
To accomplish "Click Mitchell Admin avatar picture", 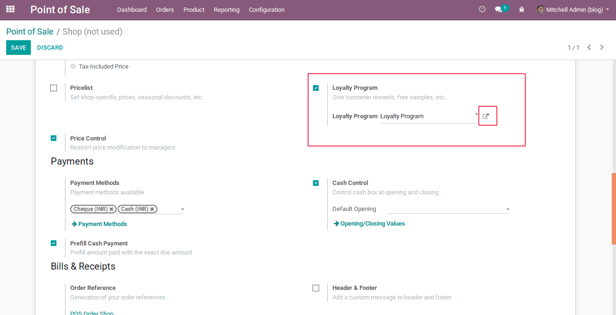I will [x=540, y=9].
